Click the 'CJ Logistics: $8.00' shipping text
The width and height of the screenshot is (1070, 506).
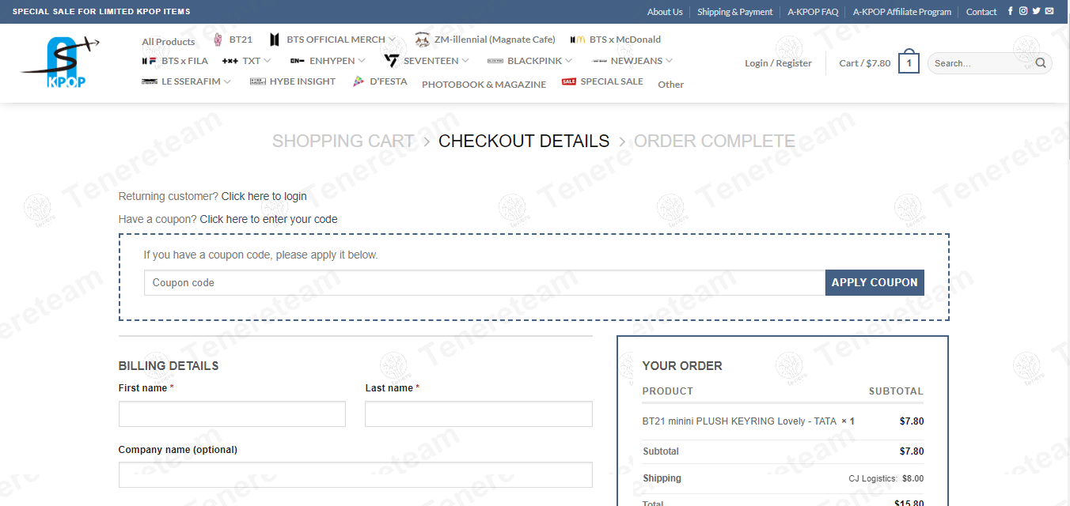click(x=886, y=478)
